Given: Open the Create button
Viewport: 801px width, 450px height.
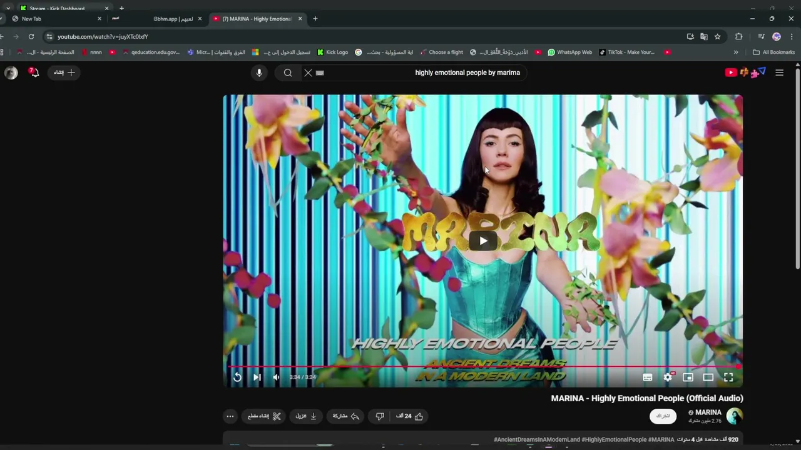Looking at the screenshot, I should tap(64, 72).
